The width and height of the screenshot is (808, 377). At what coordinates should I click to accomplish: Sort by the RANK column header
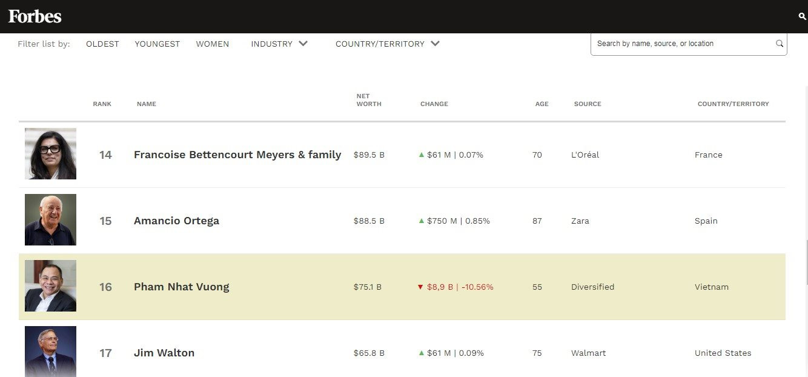[102, 104]
